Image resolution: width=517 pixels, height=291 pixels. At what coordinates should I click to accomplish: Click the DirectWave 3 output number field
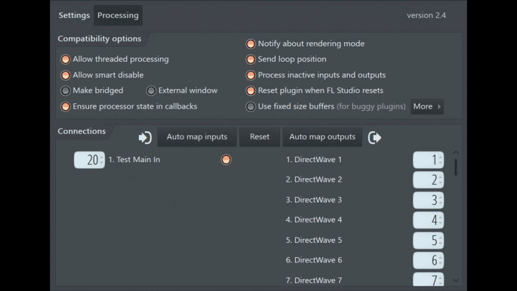[x=428, y=200]
